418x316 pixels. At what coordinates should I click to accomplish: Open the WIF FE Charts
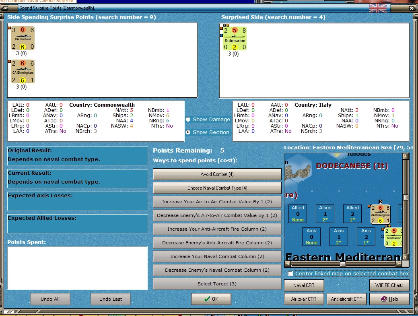pos(389,285)
